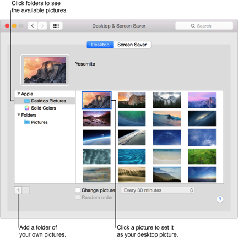Image resolution: width=238 pixels, height=240 pixels.
Task: Show all preferences with the grid icon
Action: 56,26
